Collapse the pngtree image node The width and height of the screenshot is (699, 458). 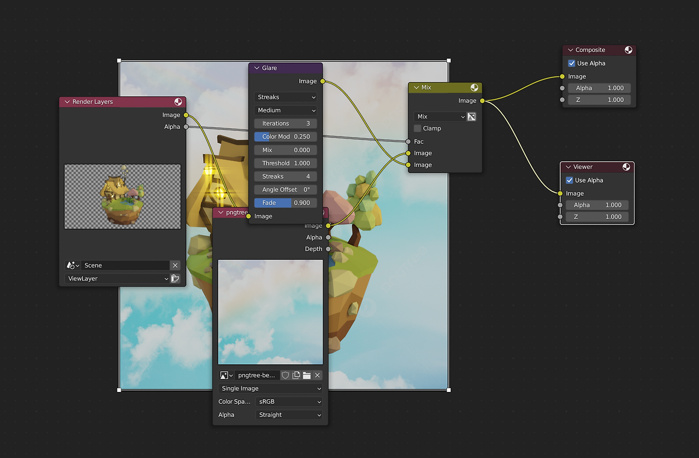point(221,212)
